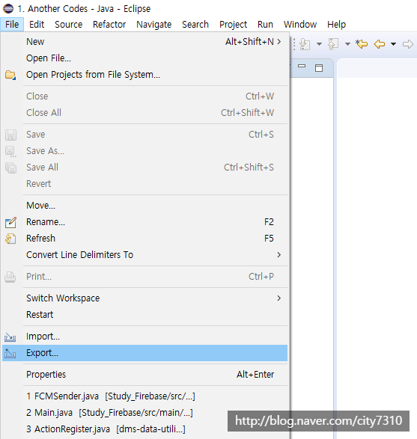Click the Last Edit Location toolbar icon
The width and height of the screenshot is (417, 439).
(362, 44)
